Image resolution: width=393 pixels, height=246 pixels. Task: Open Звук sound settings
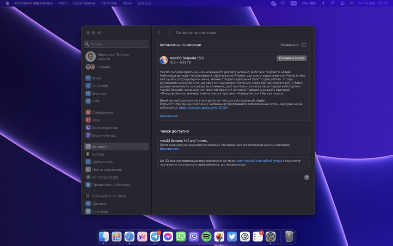click(x=96, y=120)
